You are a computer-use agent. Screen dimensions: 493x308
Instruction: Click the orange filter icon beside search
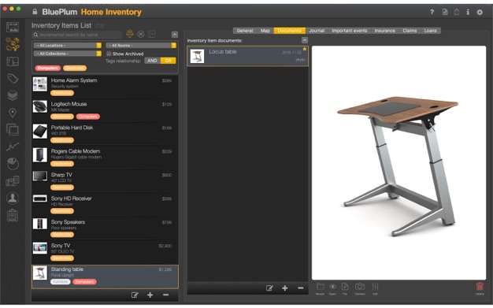129,34
